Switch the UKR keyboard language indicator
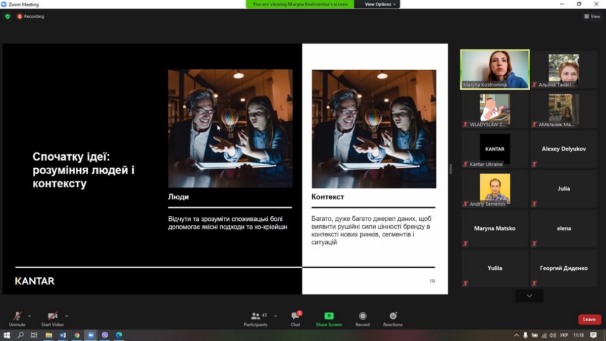606x341 pixels. click(565, 335)
